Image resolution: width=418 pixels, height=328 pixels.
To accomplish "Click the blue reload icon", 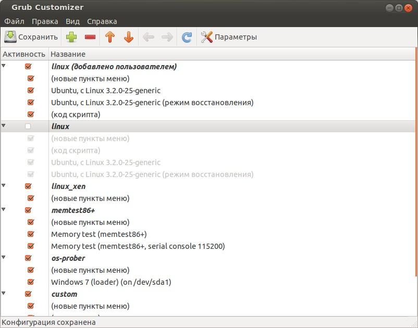I will (187, 37).
